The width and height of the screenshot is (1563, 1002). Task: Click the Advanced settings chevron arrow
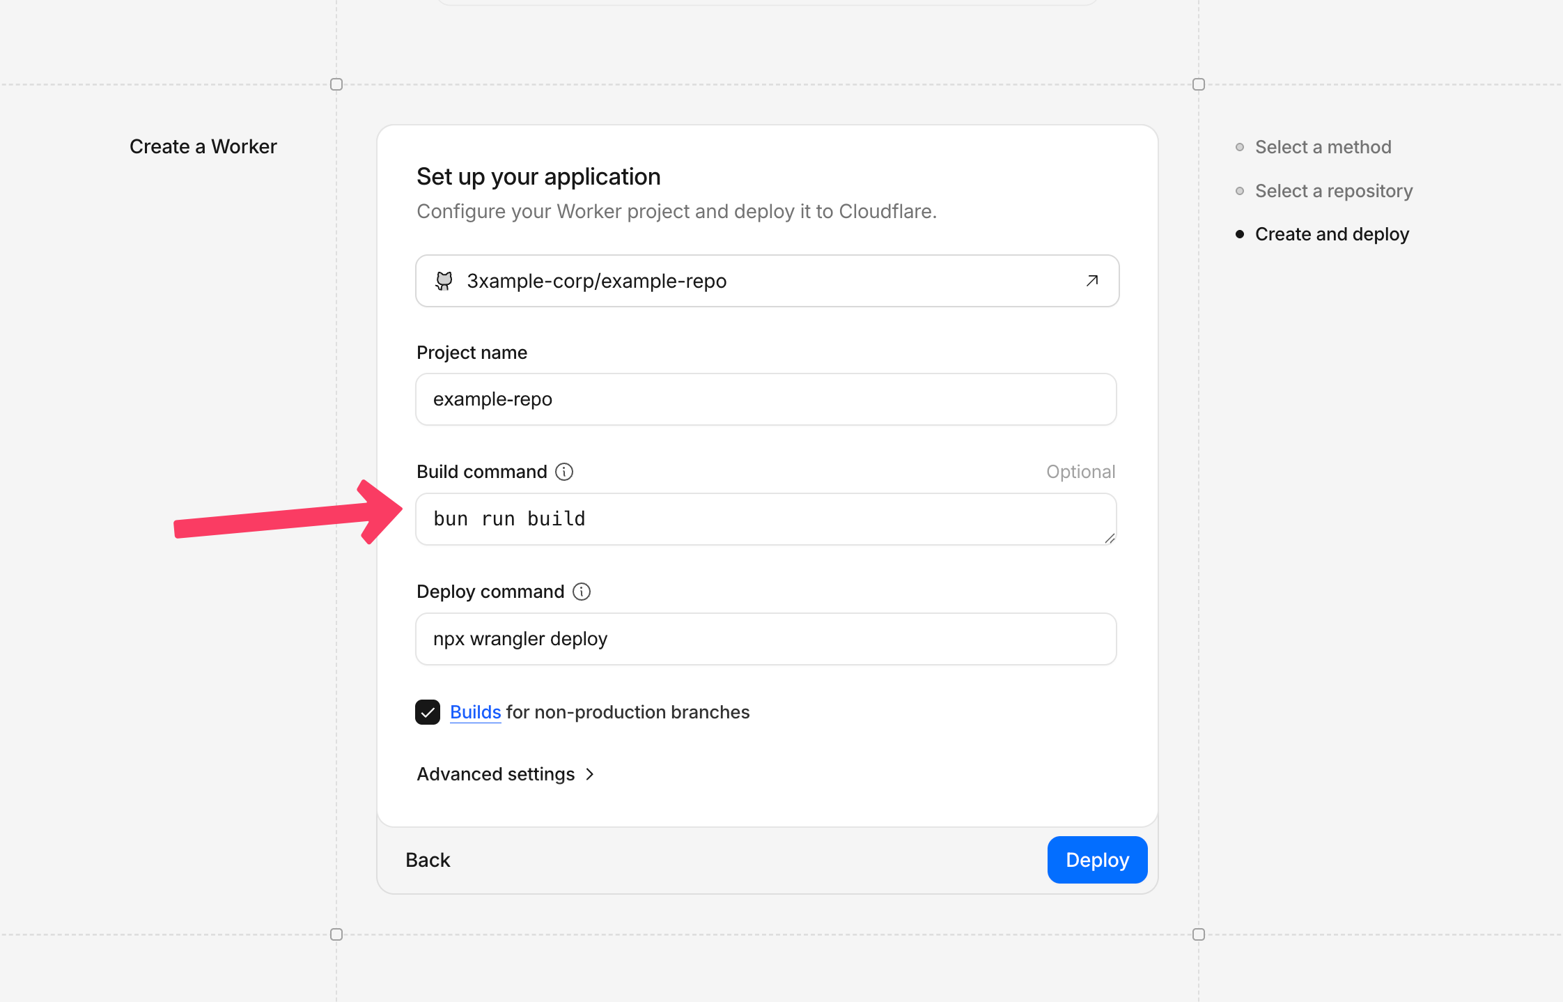[x=590, y=774]
